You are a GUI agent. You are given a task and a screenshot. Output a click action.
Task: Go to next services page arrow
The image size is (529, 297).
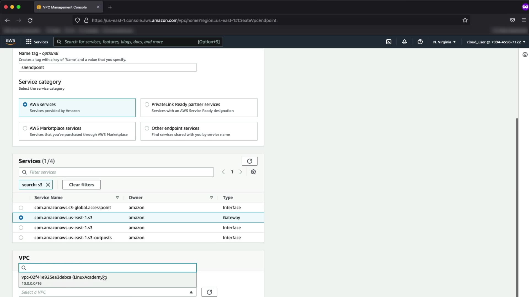(241, 172)
